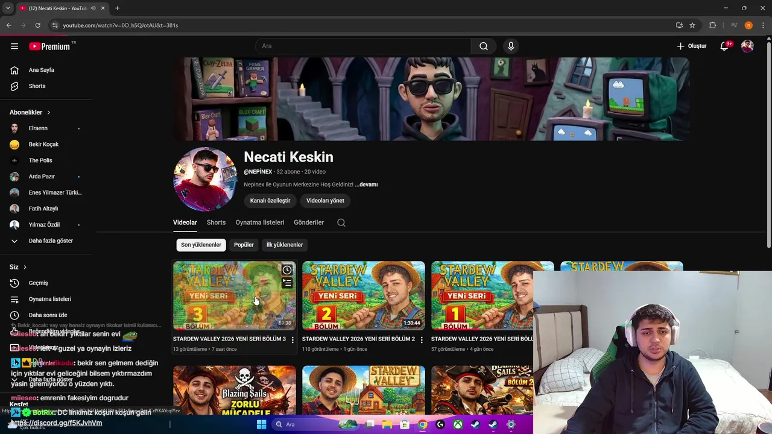
Task: Open Blazing Sails Zorlu Mücadele thumbnail
Action: (235, 391)
